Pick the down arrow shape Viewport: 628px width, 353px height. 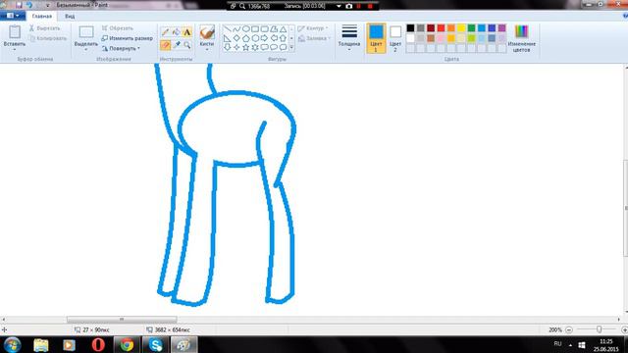pos(227,47)
